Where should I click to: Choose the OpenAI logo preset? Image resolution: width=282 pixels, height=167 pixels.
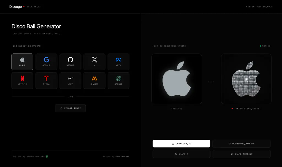[118, 81]
